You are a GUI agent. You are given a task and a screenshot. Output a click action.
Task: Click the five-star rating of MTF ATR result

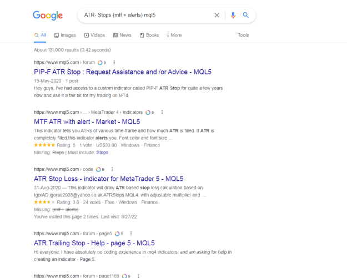(44, 145)
